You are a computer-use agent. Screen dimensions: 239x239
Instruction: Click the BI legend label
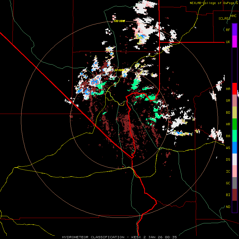coord(228,195)
